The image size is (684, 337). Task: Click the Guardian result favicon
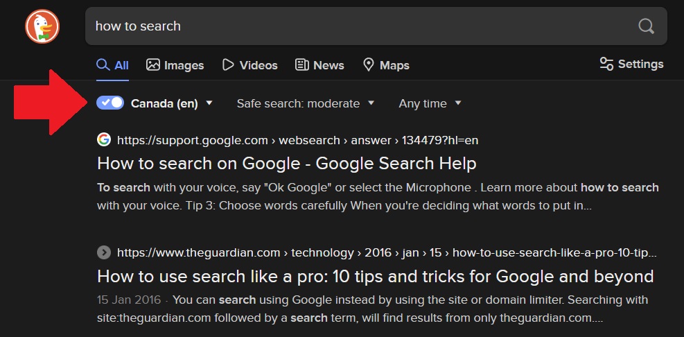point(104,252)
